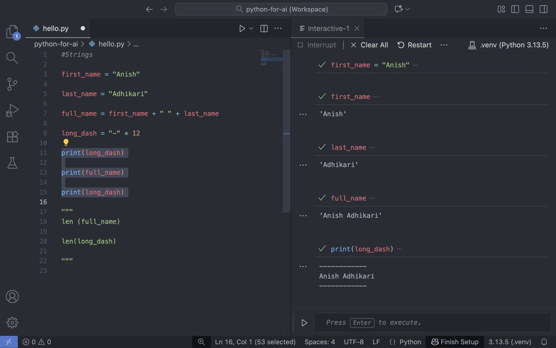This screenshot has height=348, width=556.
Task: Show errors and warnings in status bar
Action: (x=37, y=342)
